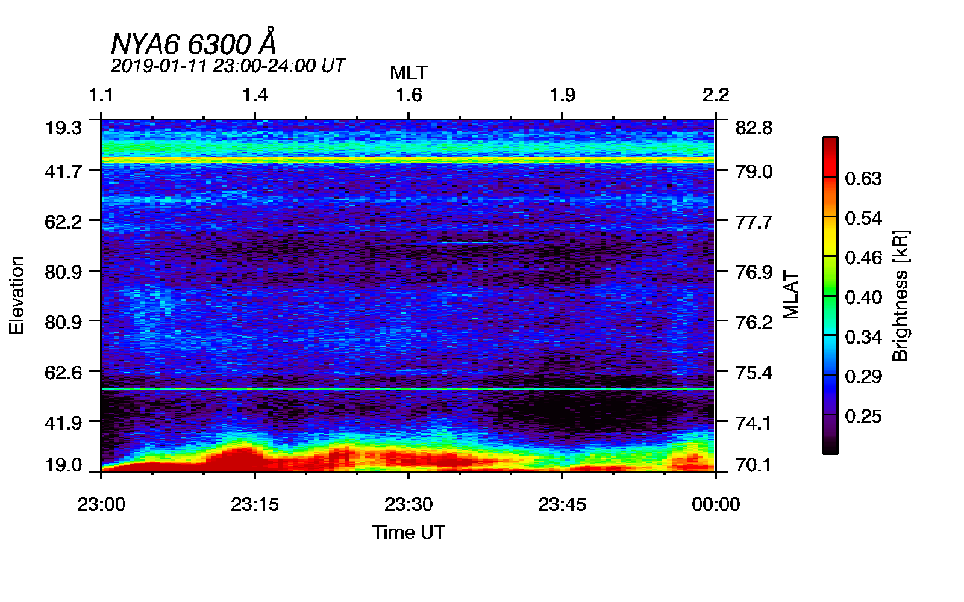
Task: Select the colorbar value "0.40"
Action: point(863,297)
